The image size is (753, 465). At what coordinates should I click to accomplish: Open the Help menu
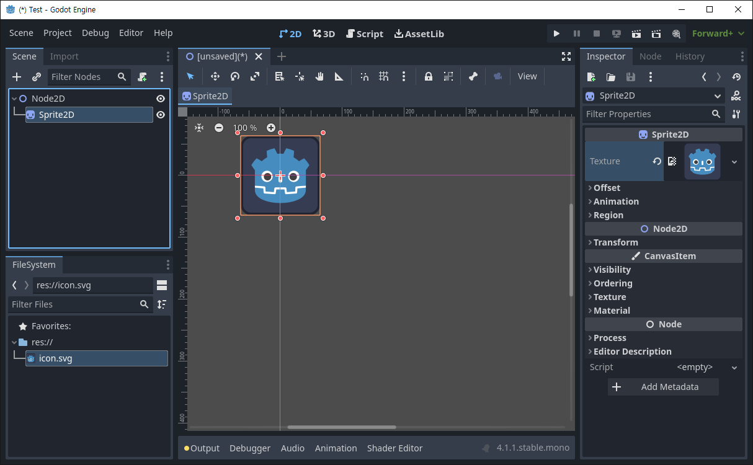pos(163,33)
